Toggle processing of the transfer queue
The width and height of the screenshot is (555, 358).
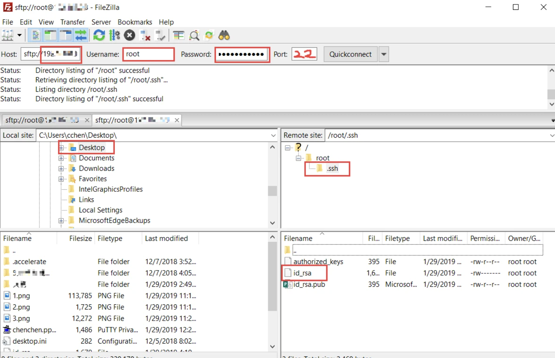114,36
